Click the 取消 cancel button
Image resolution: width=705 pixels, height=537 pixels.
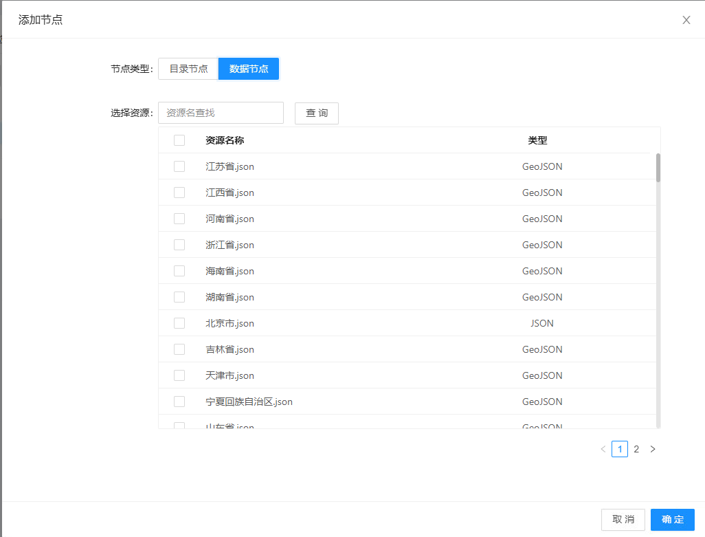coord(623,519)
